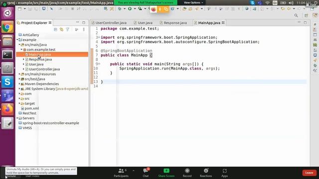Toggle the import fold marker at line 3

(99, 37)
